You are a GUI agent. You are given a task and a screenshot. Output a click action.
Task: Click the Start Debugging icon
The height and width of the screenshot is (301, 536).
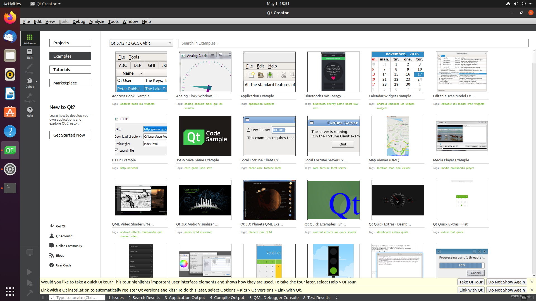pos(30,283)
